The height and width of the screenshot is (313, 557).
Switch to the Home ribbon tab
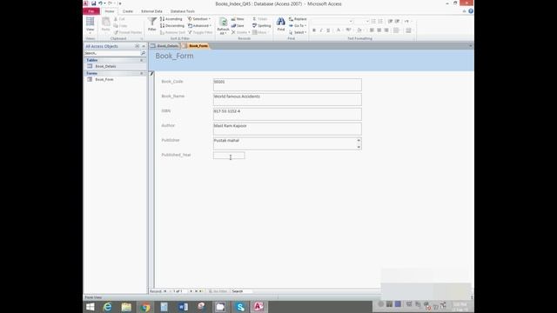tap(110, 11)
